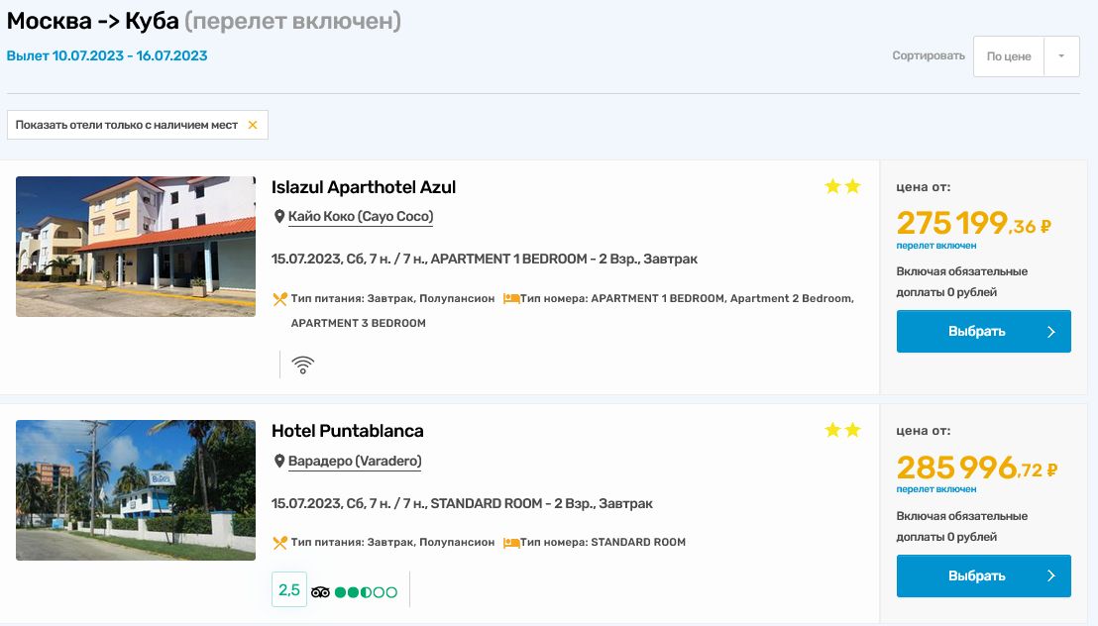
Task: Click the TripAdvisor owl icon for Hotel Puntablanca
Action: [320, 592]
